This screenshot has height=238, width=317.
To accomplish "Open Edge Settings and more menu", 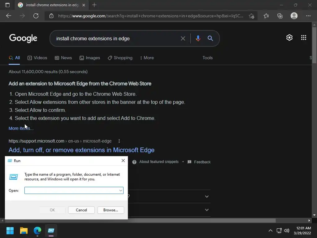I will tap(308, 16).
